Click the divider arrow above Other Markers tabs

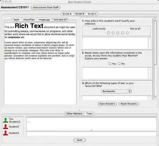click(x=79, y=110)
